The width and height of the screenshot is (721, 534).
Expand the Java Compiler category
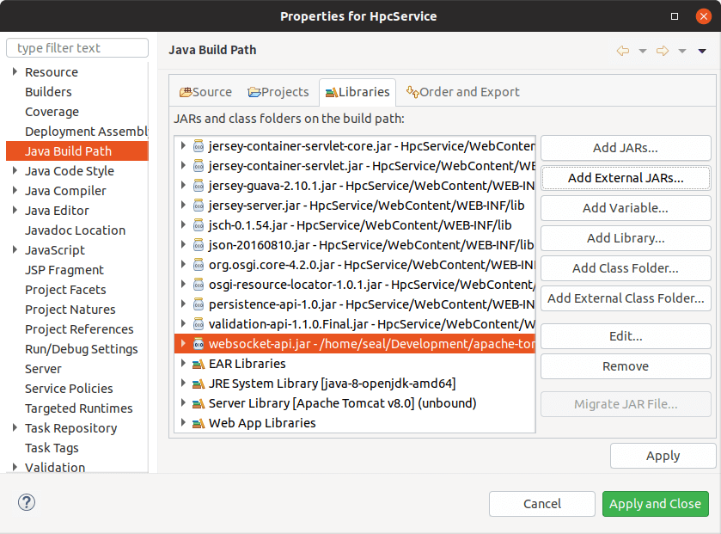[x=15, y=191]
